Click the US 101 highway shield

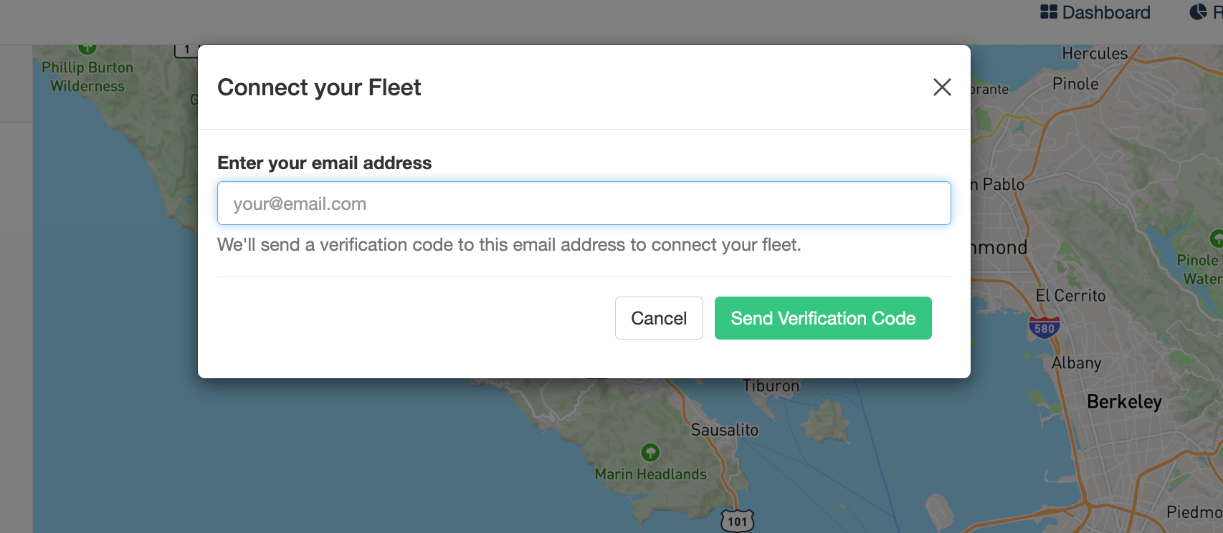(x=737, y=521)
